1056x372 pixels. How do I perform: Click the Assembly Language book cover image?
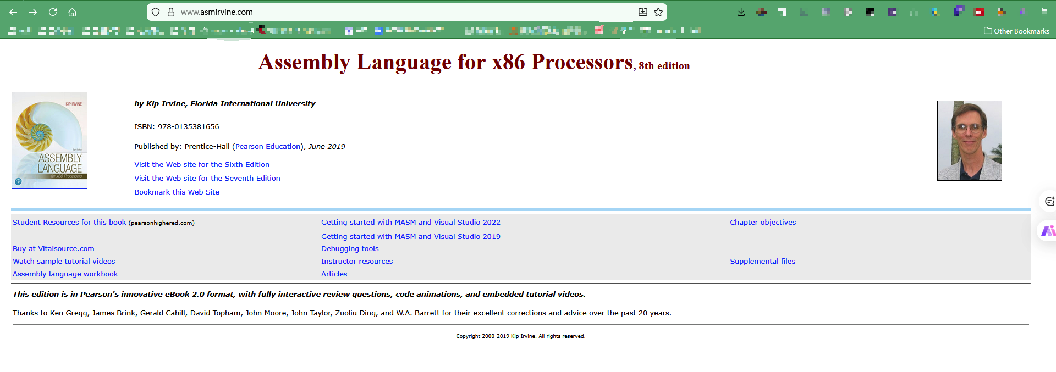click(50, 140)
